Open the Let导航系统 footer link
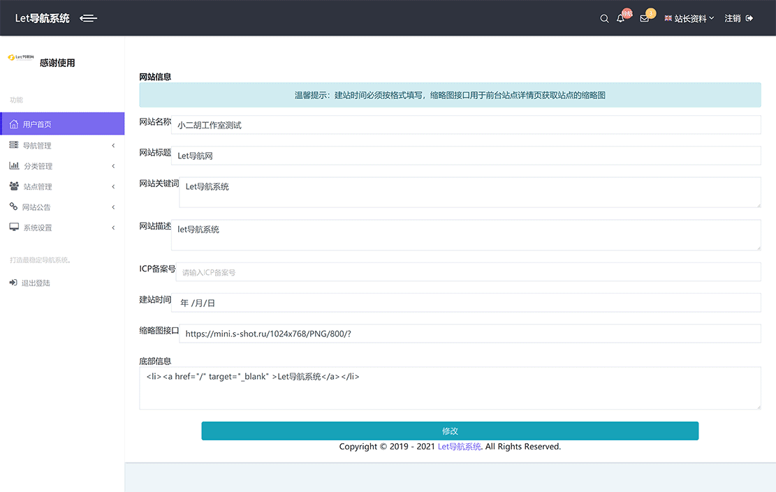Image resolution: width=776 pixels, height=492 pixels. pyautogui.click(x=459, y=446)
